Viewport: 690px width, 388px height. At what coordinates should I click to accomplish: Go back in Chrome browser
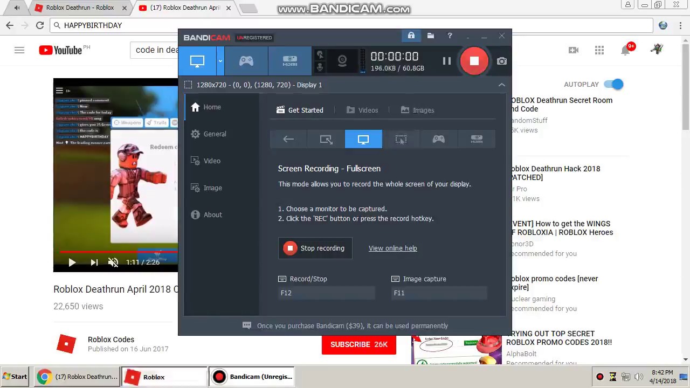click(10, 25)
